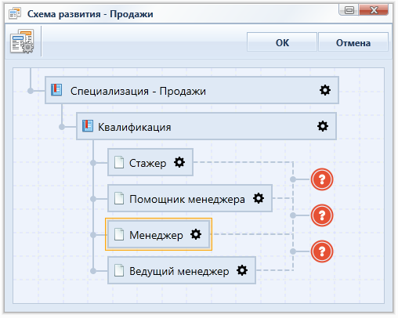Open gear settings for Квалификация

[323, 126]
